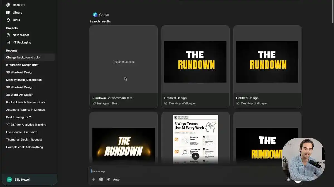This screenshot has width=334, height=187.
Task: Click the Recents section header
Action: pyautogui.click(x=12, y=50)
